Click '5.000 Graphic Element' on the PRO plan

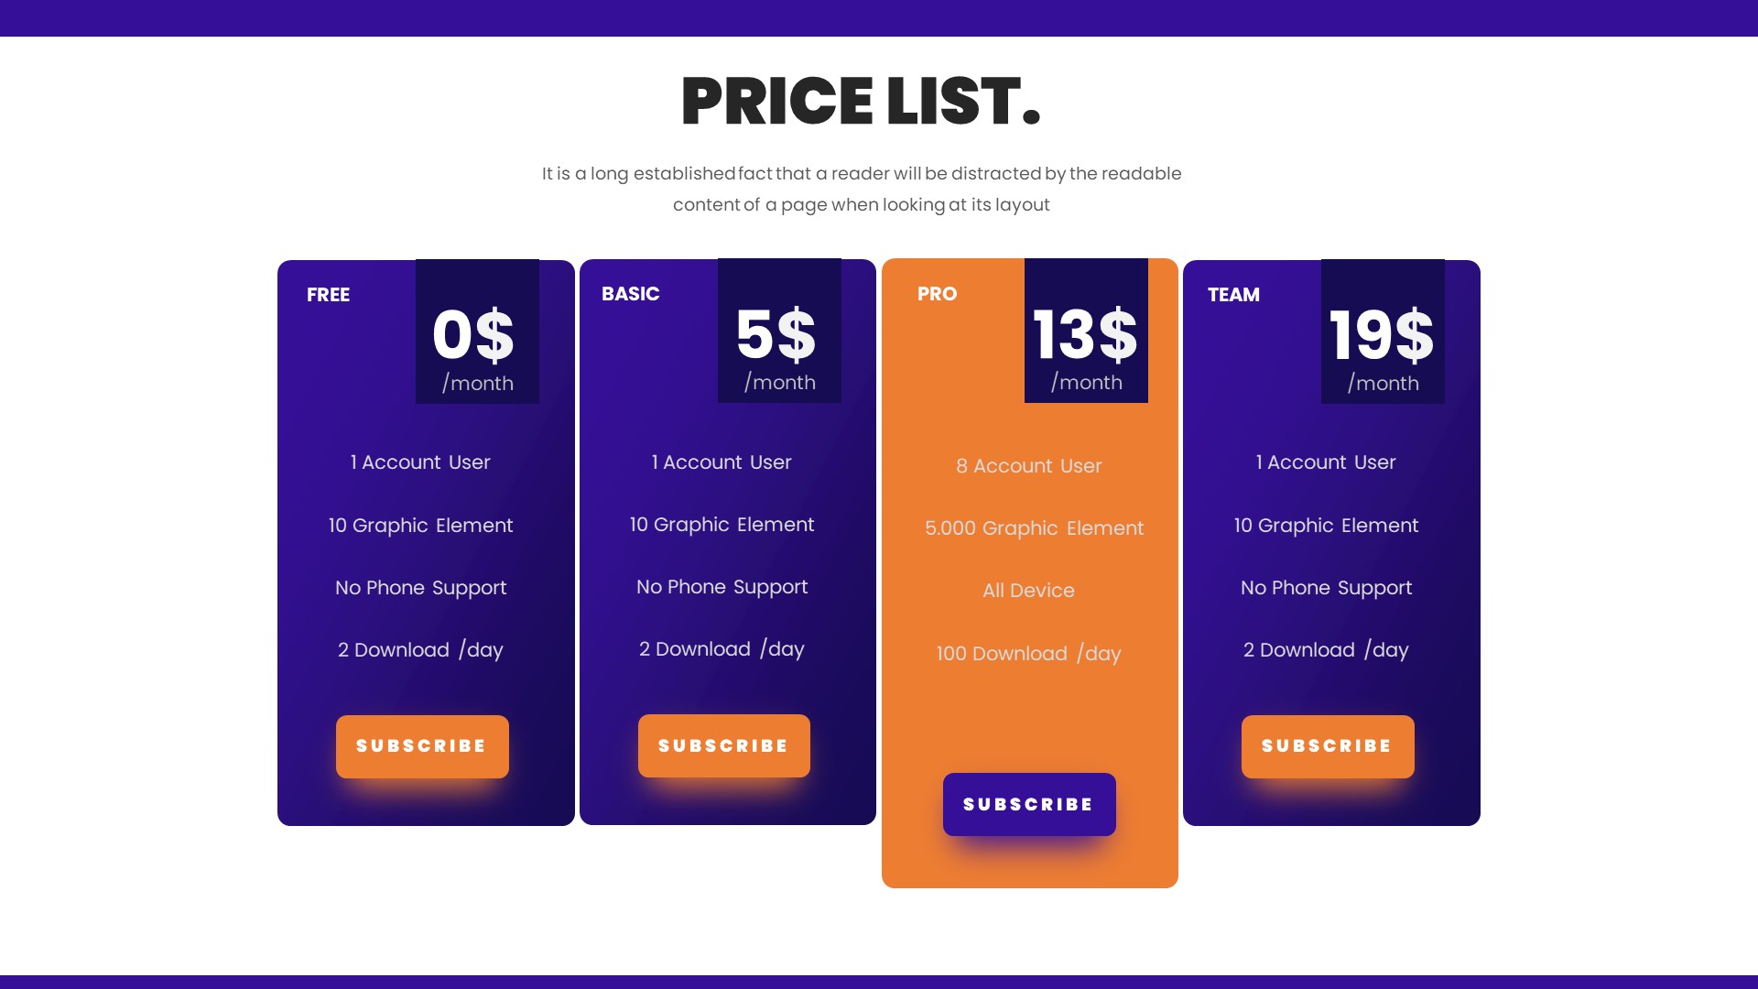[x=1033, y=527]
